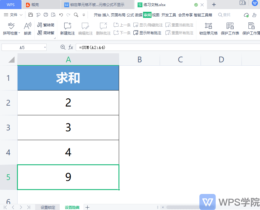The width and height of the screenshot is (260, 210).
Task: Undo the last action
Action: pos(61,15)
